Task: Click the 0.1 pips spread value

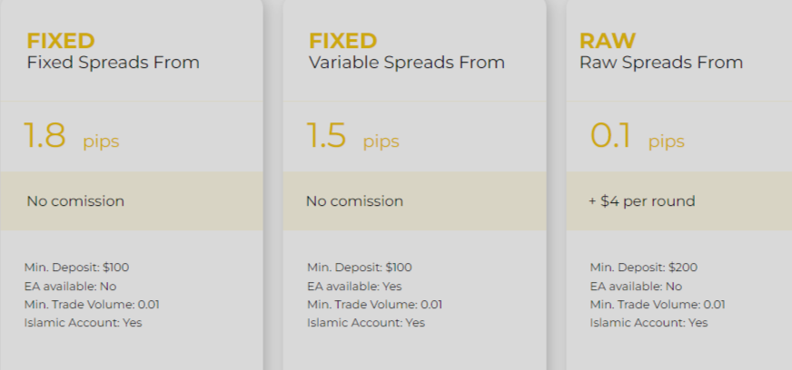Action: [x=636, y=137]
